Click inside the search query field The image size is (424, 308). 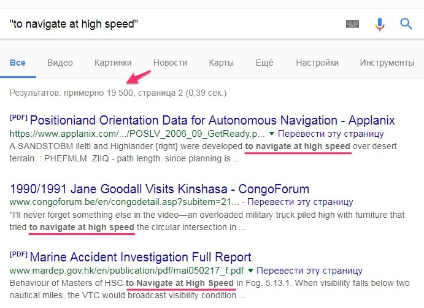pos(172,24)
